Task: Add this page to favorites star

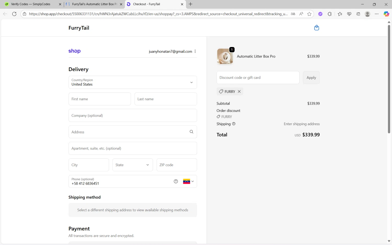Action: coord(309,14)
